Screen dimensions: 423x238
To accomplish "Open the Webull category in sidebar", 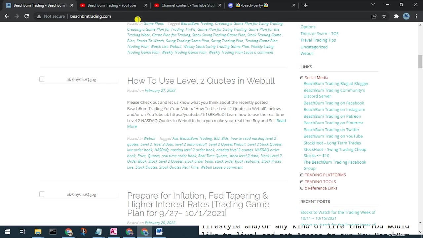I will point(307,53).
